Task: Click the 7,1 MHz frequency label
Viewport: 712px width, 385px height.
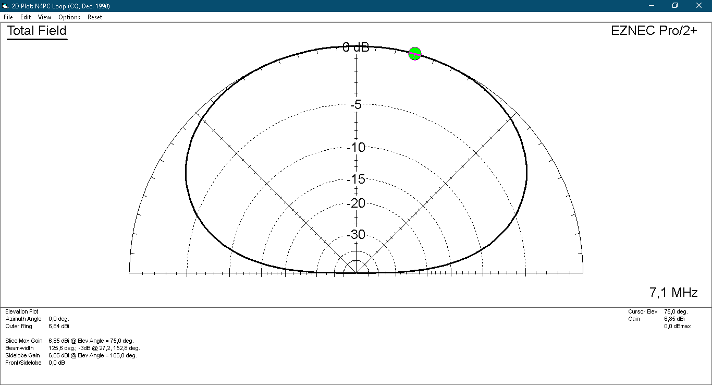Action: [673, 293]
